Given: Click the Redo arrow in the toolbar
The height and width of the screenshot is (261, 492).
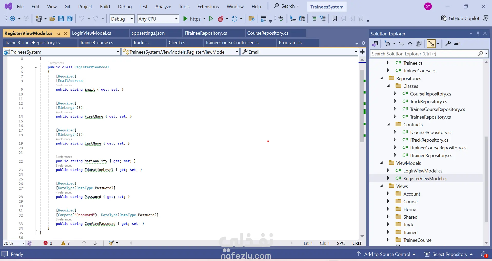Looking at the screenshot, I should 96,18.
